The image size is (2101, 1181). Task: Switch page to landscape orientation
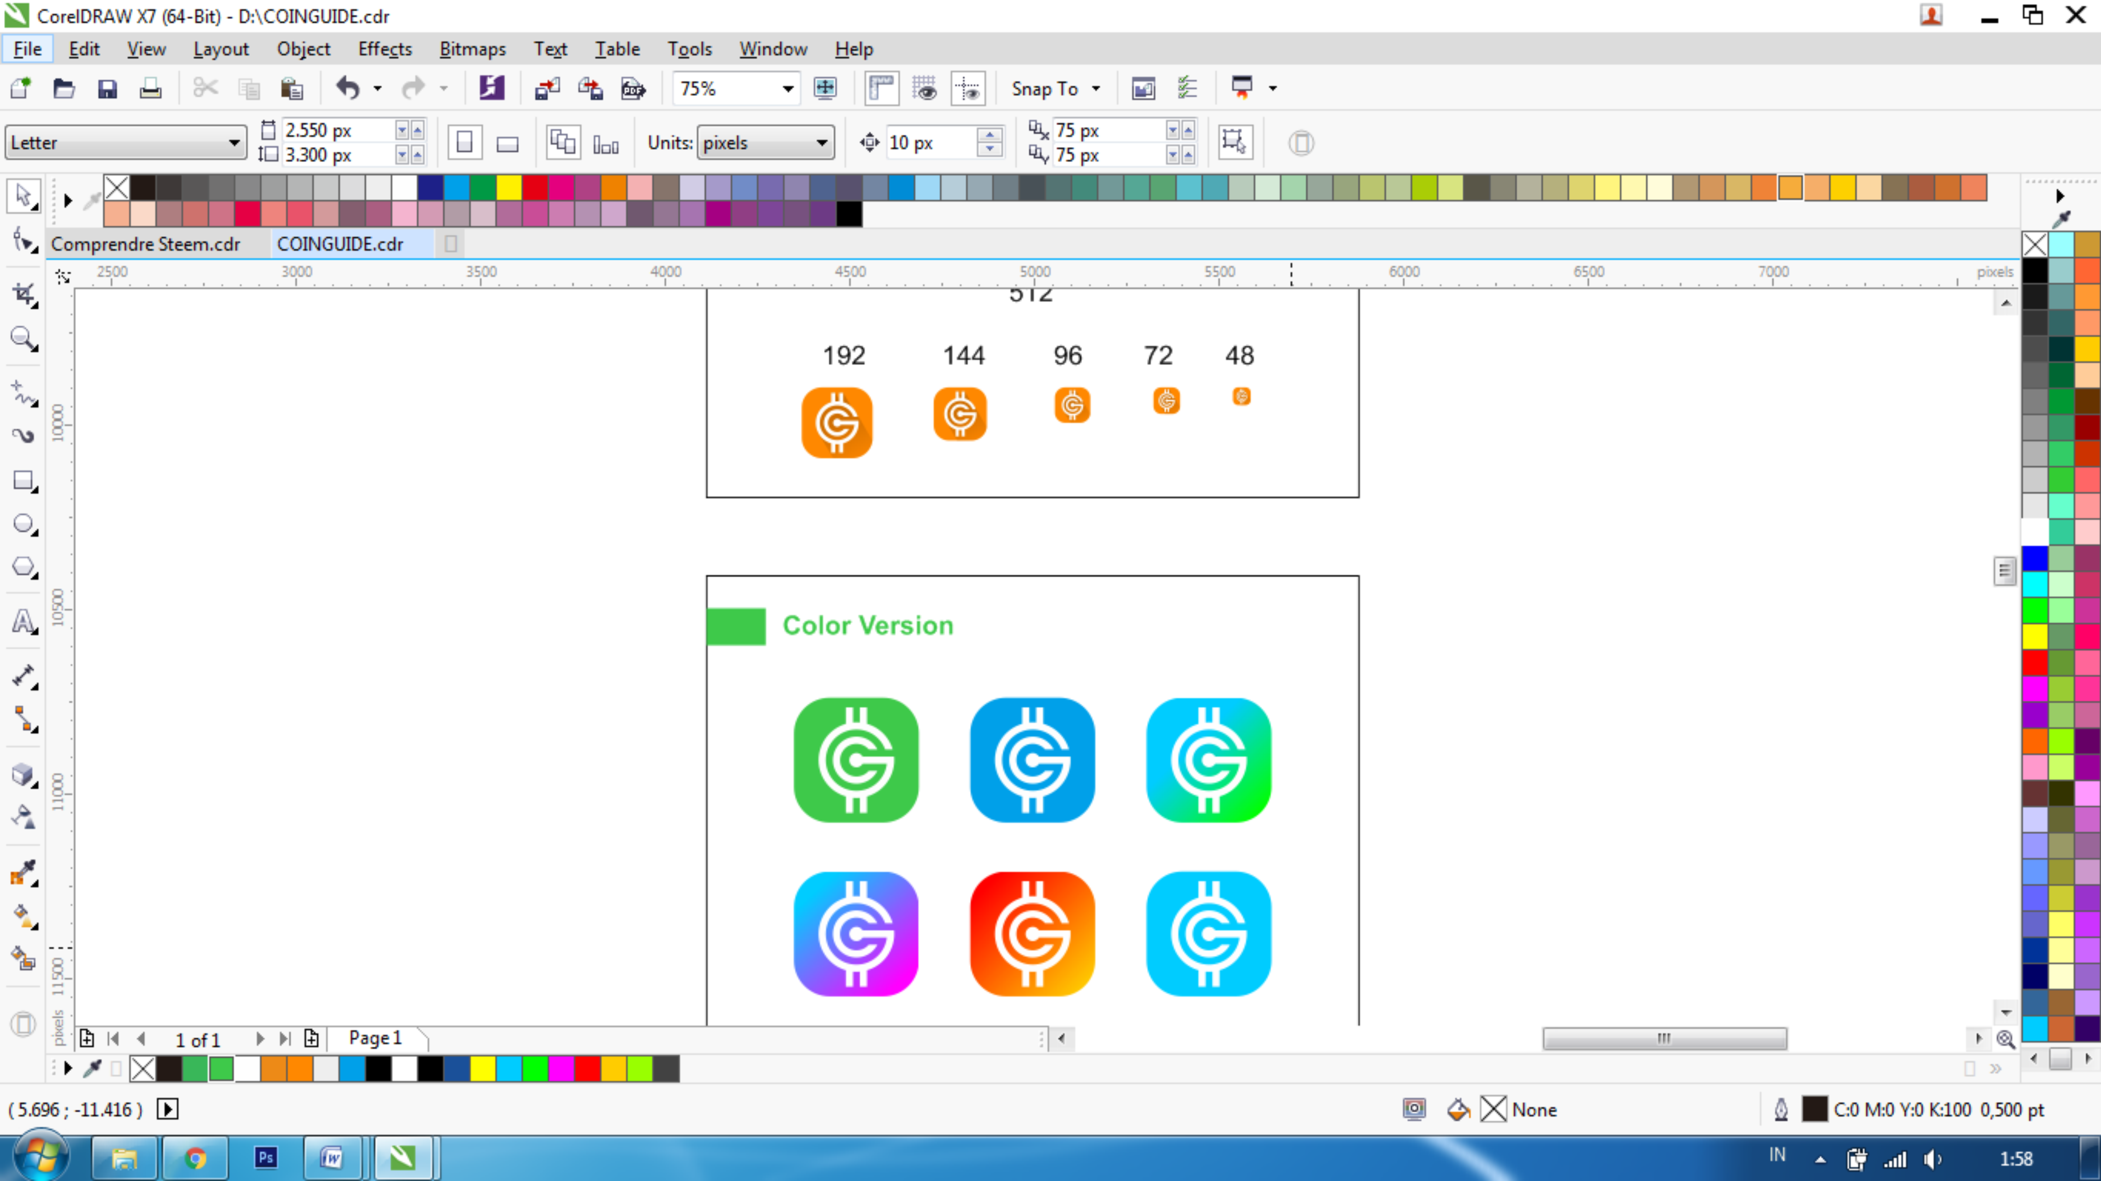coord(507,144)
